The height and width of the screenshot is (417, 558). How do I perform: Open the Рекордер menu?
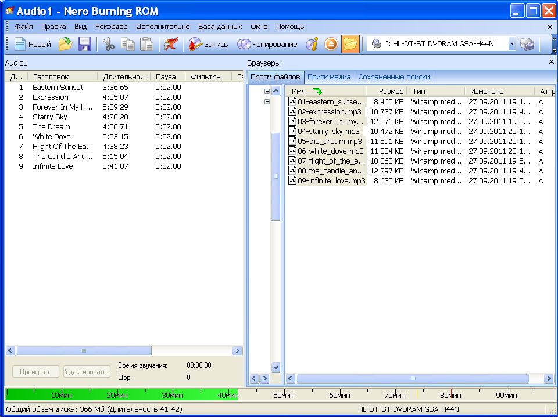[111, 27]
